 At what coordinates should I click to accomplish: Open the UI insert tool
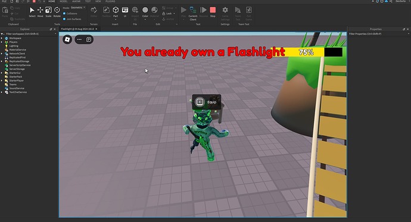tap(125, 12)
